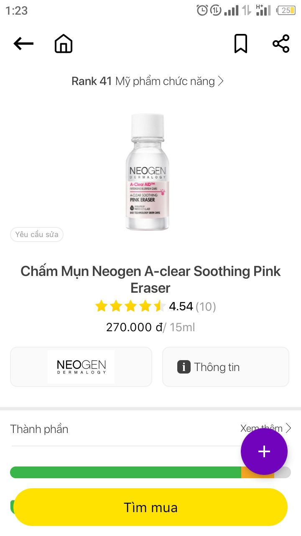Expand category via chevron after chức năng
Screen dimensions: 301x536
tap(221, 81)
